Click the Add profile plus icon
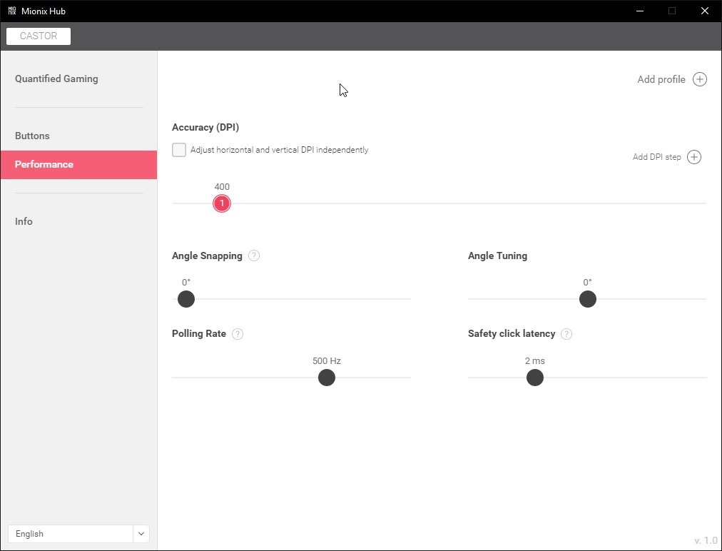 pyautogui.click(x=699, y=79)
